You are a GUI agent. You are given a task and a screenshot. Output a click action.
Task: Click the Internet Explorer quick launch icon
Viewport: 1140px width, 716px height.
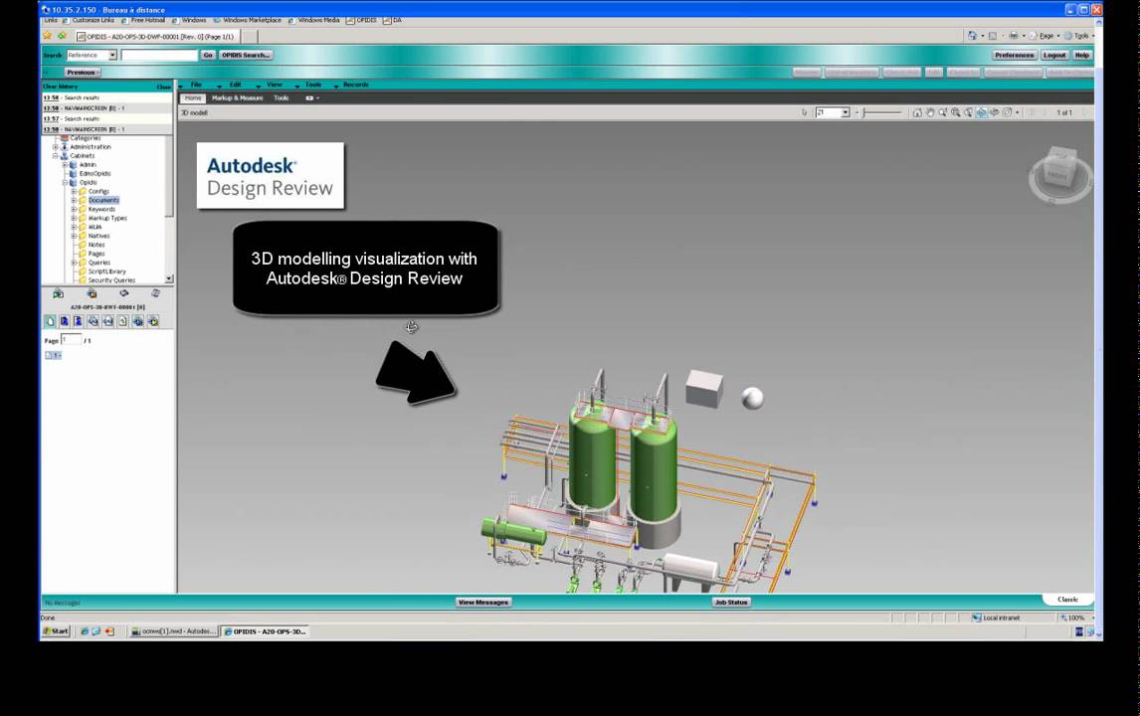[x=85, y=631]
